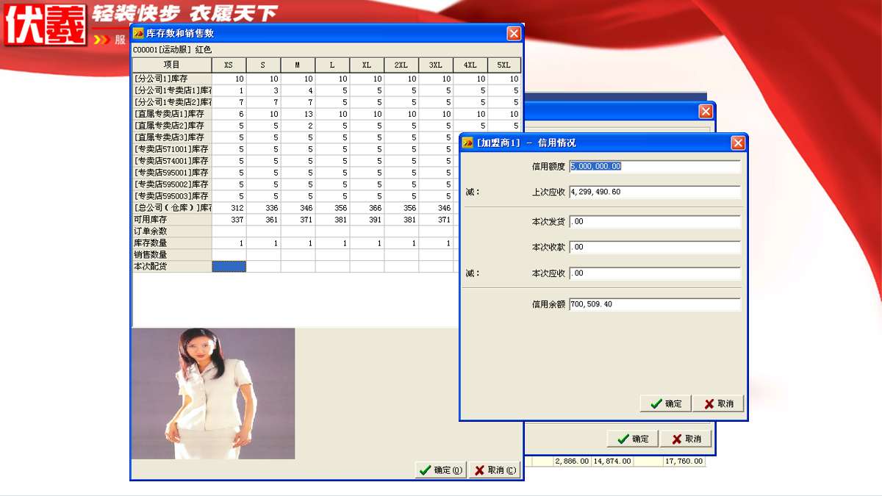This screenshot has height=496, width=882.
Task: Click the 2XL column header
Action: click(x=401, y=65)
